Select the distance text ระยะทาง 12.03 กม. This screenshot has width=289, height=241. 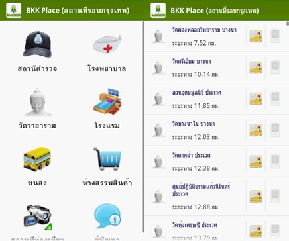pos(196,137)
